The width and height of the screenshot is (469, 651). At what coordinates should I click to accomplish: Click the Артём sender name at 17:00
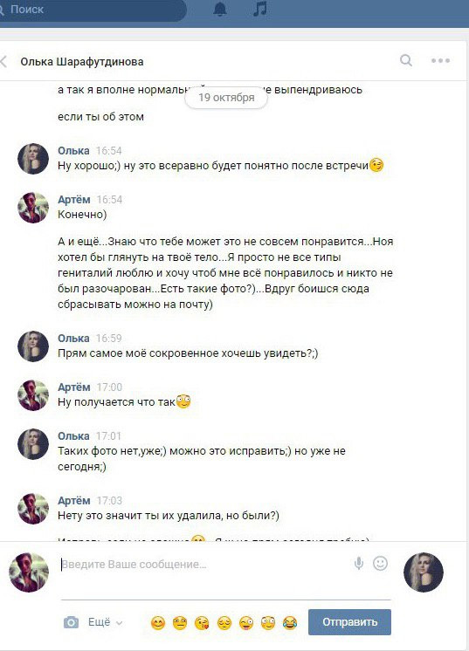74,387
